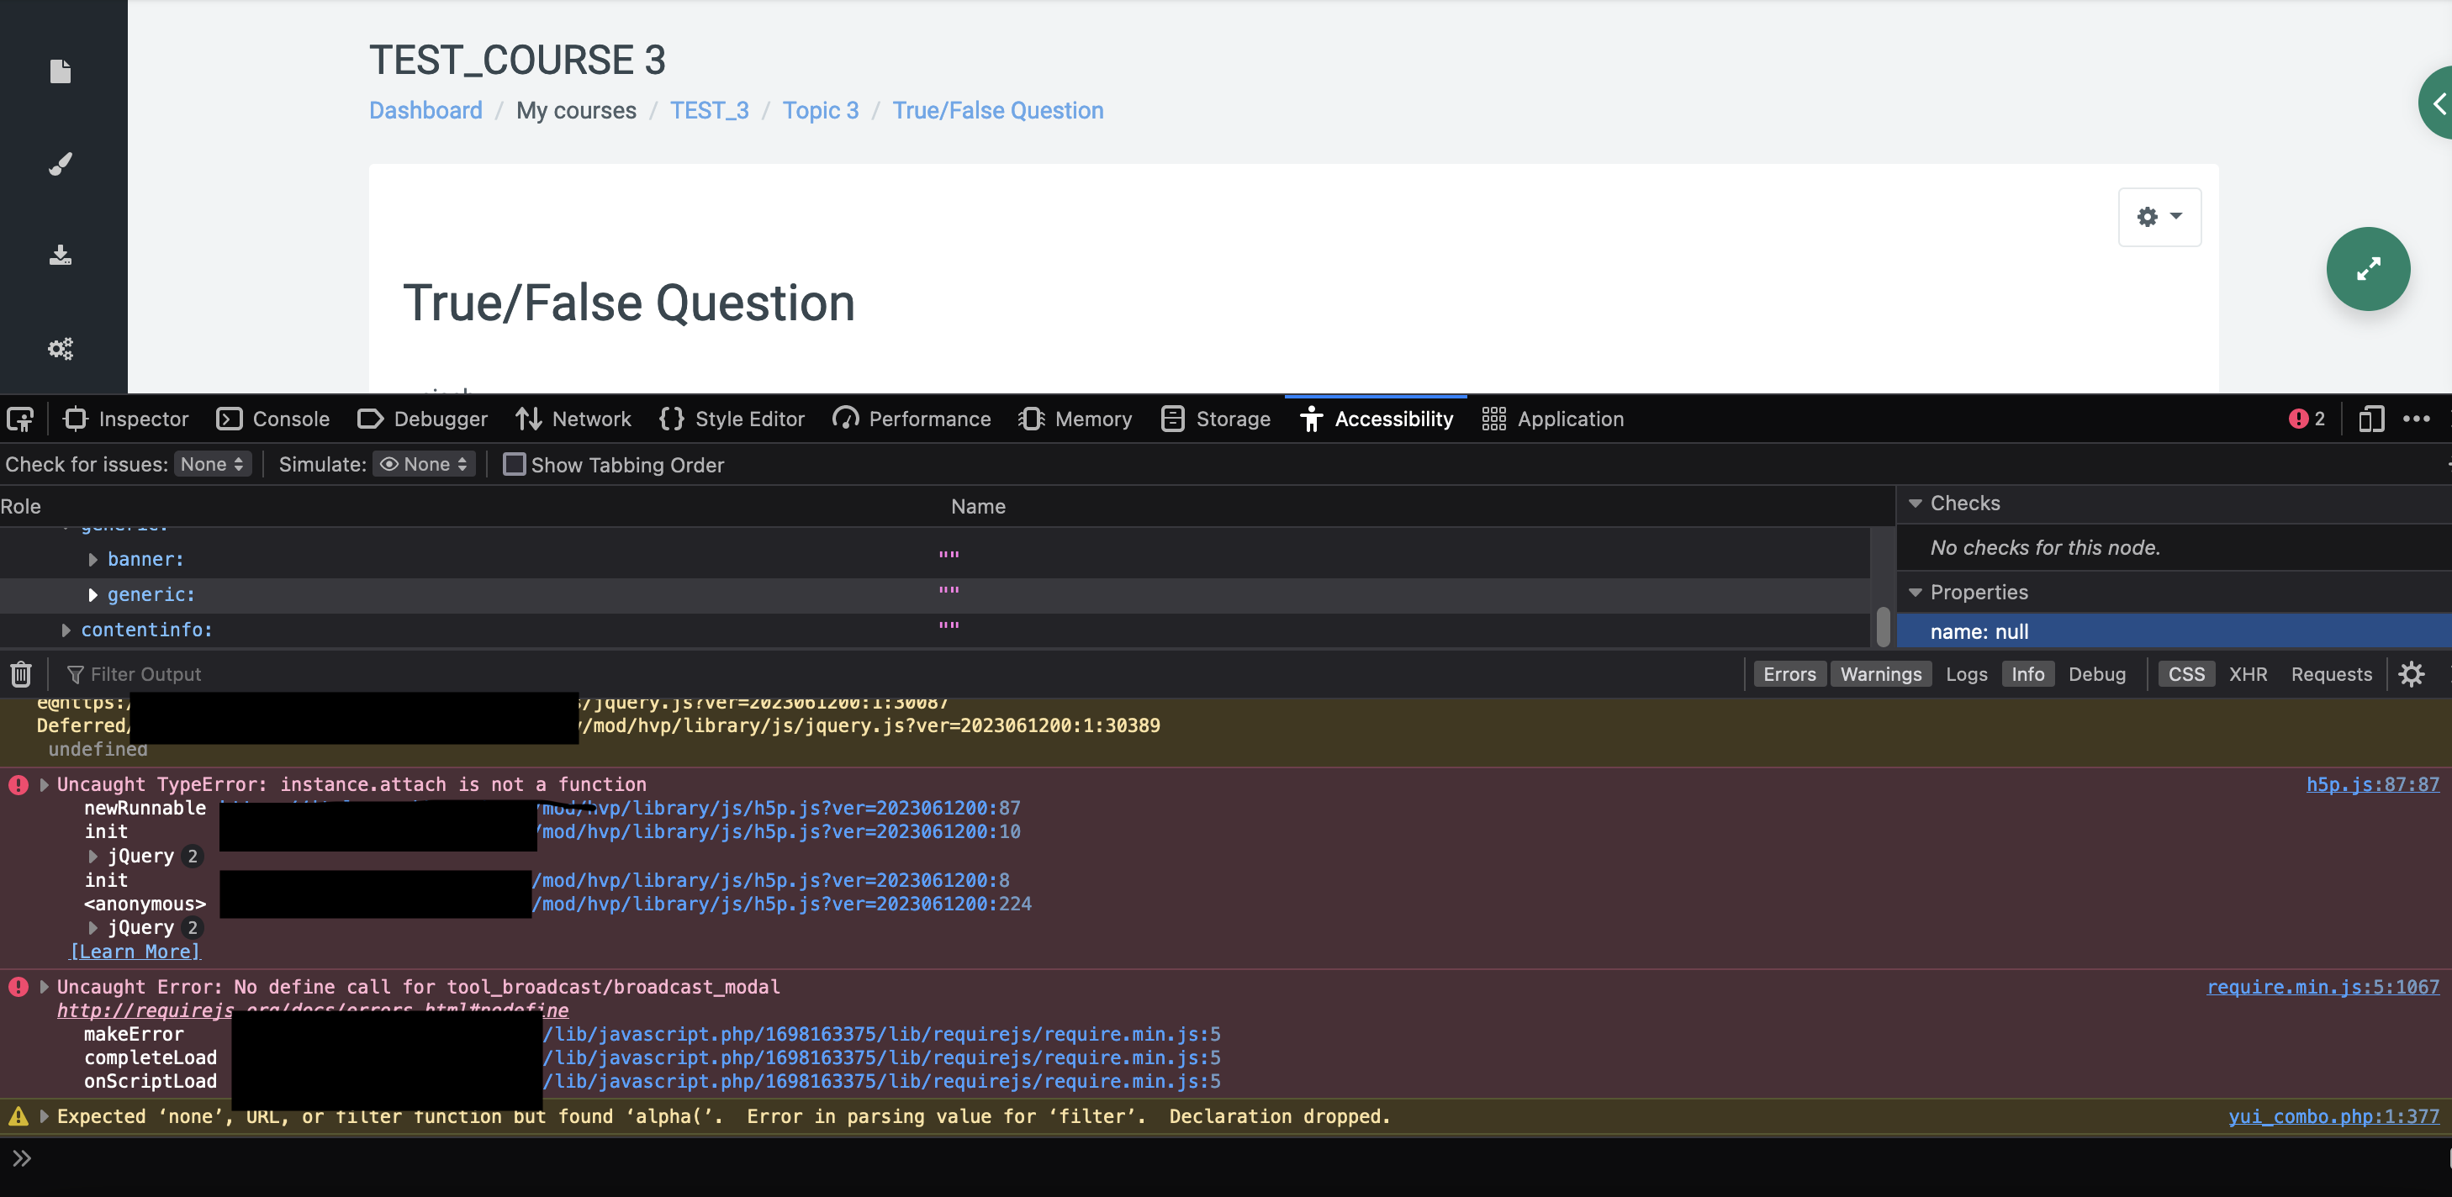Open the Network tab
This screenshot has height=1197, width=2452.
[573, 419]
